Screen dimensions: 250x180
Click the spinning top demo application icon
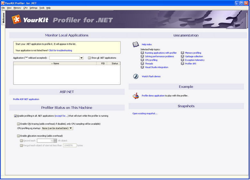(136, 96)
